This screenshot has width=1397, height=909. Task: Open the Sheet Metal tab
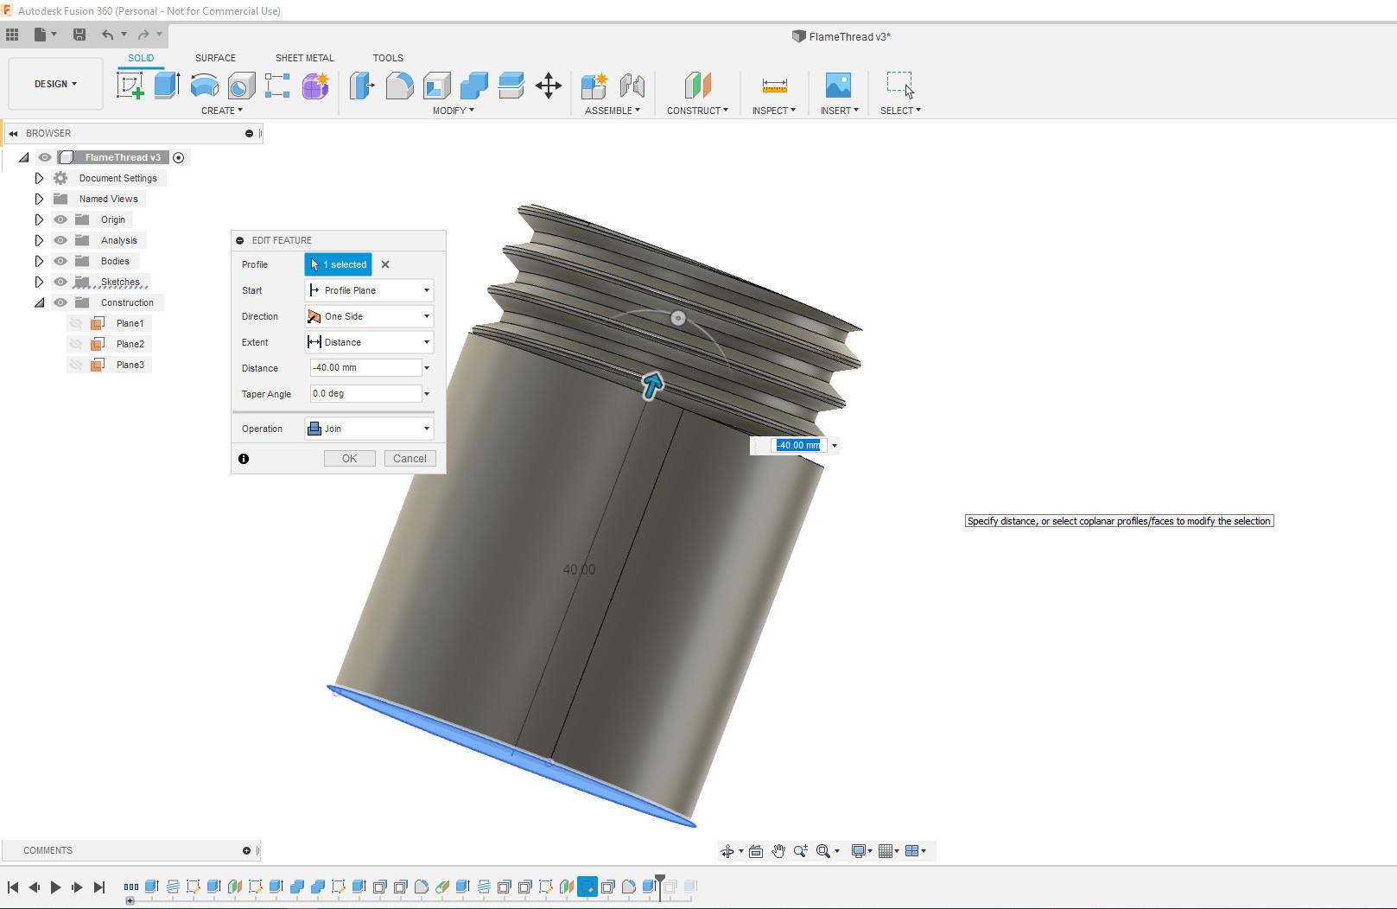(x=304, y=58)
